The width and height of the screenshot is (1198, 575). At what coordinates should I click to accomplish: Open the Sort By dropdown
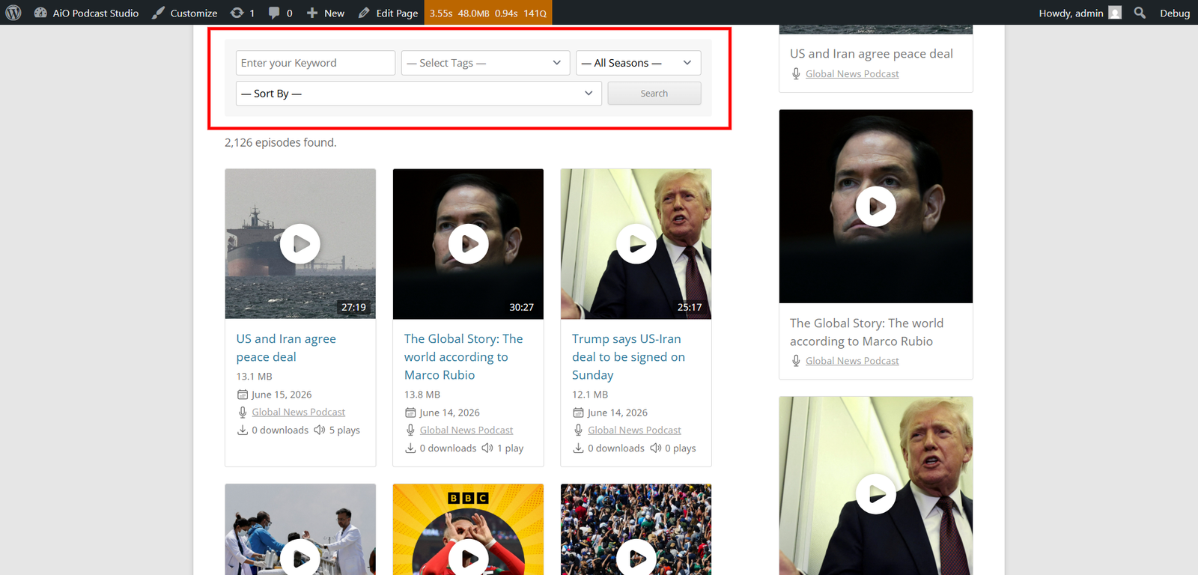pos(419,94)
